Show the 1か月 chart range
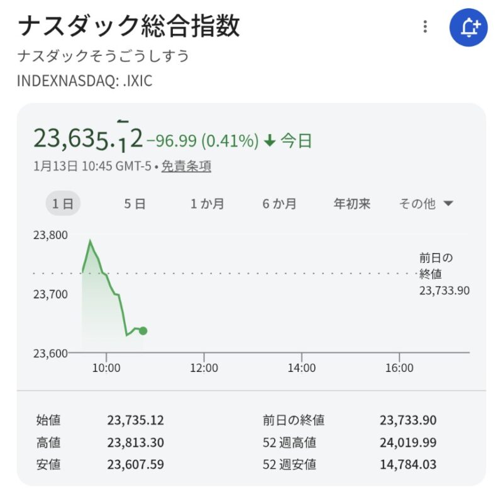Viewport: 503px width, 499px height. (207, 204)
